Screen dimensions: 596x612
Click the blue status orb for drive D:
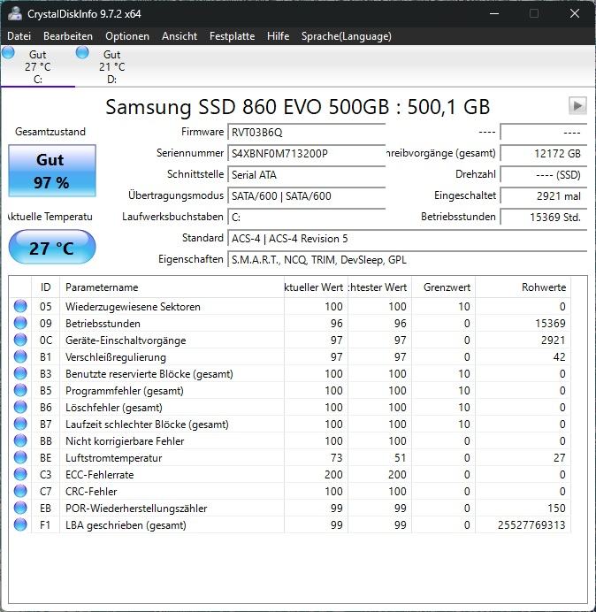tap(82, 52)
